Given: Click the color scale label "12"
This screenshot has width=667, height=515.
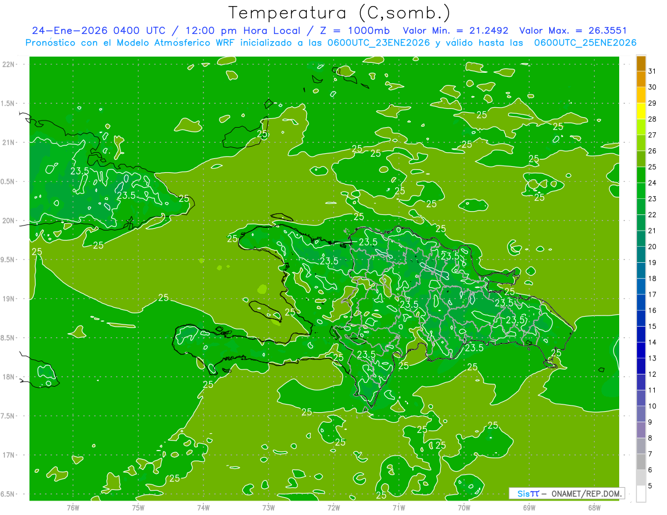Looking at the screenshot, I should (x=652, y=374).
